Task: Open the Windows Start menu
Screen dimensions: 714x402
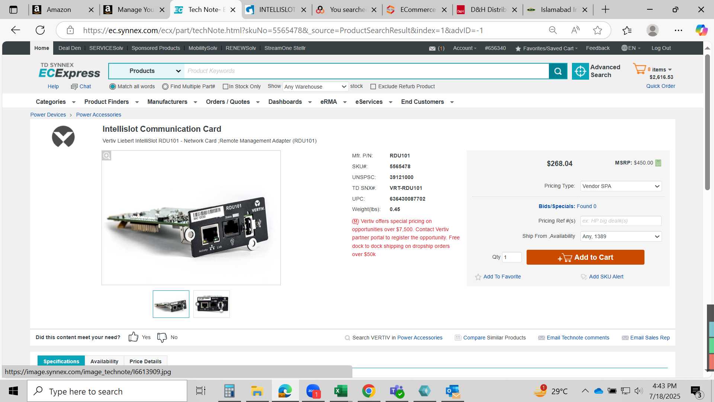Action: [13, 391]
